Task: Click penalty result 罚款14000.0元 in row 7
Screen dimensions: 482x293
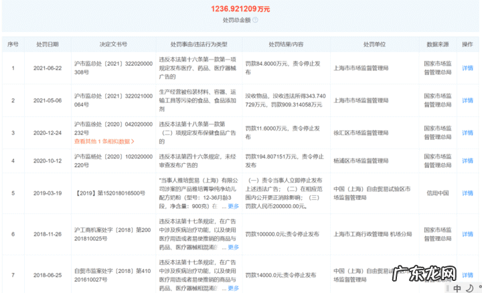Action: [x=264, y=275]
